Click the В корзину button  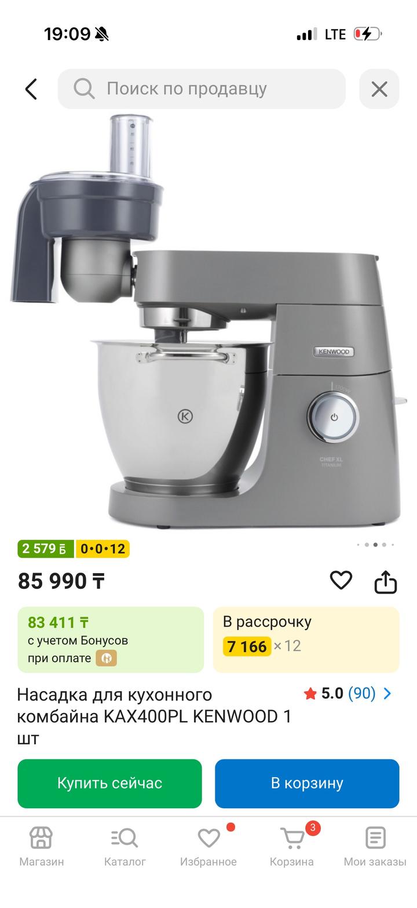[x=307, y=783]
